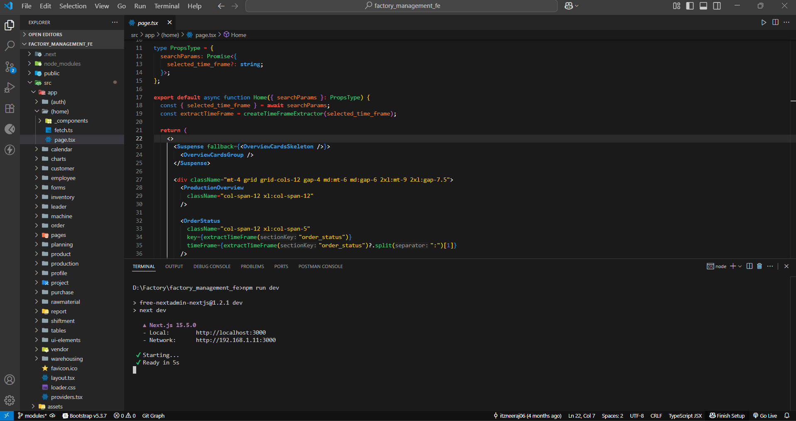Open the Search view in activity bar
Screen dimensions: 796x421
click(x=10, y=46)
